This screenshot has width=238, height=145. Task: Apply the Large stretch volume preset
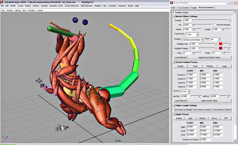[x=224, y=66]
